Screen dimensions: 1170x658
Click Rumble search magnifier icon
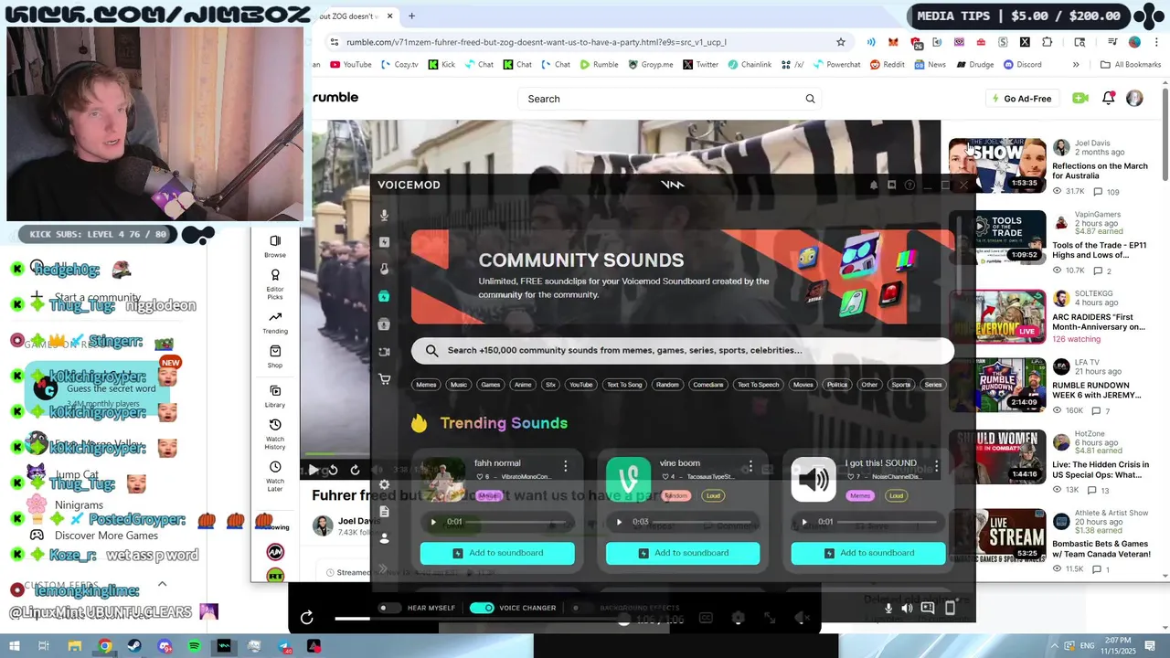pyautogui.click(x=810, y=99)
